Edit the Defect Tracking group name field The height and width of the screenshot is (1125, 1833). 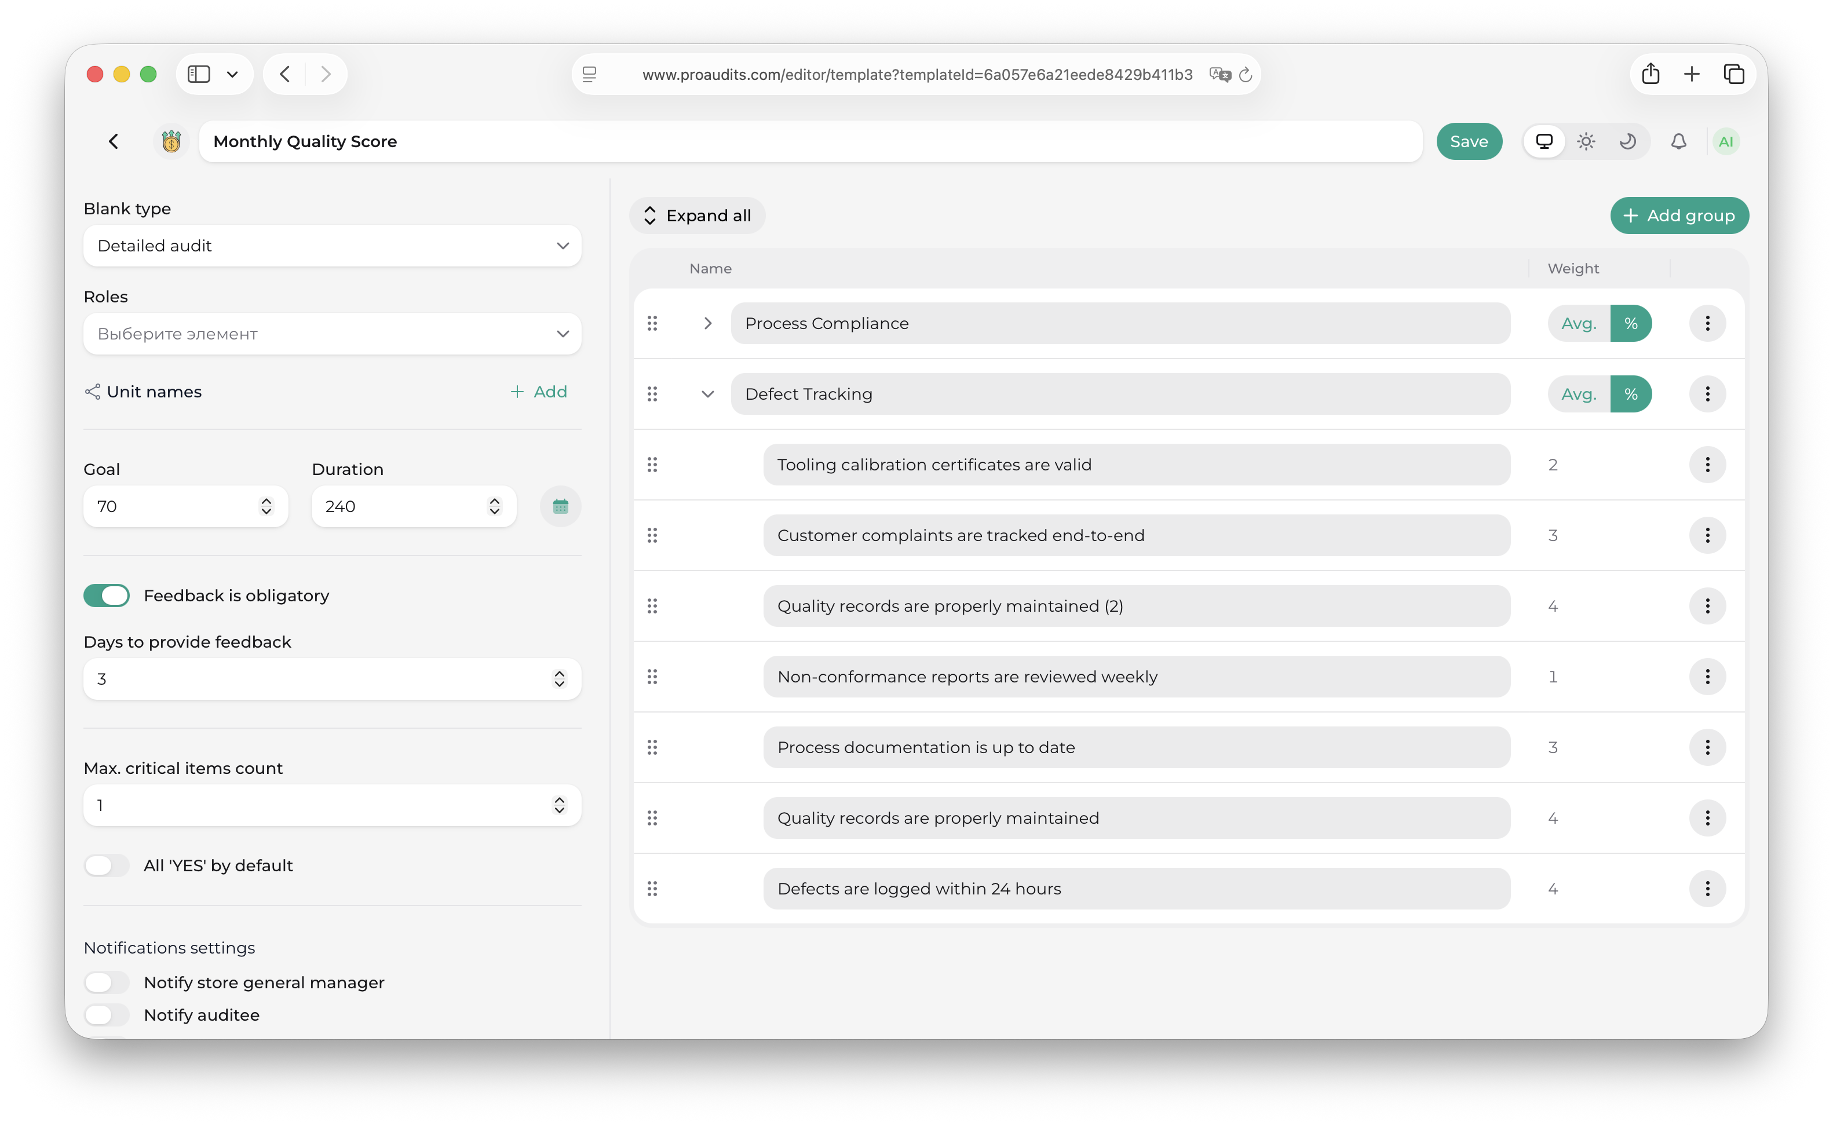(1120, 393)
